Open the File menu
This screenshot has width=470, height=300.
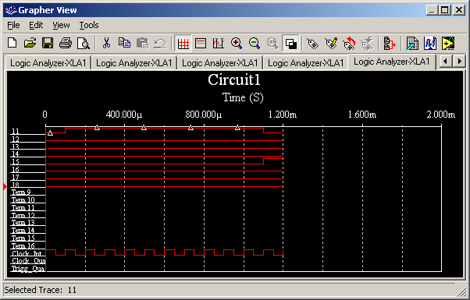[13, 25]
